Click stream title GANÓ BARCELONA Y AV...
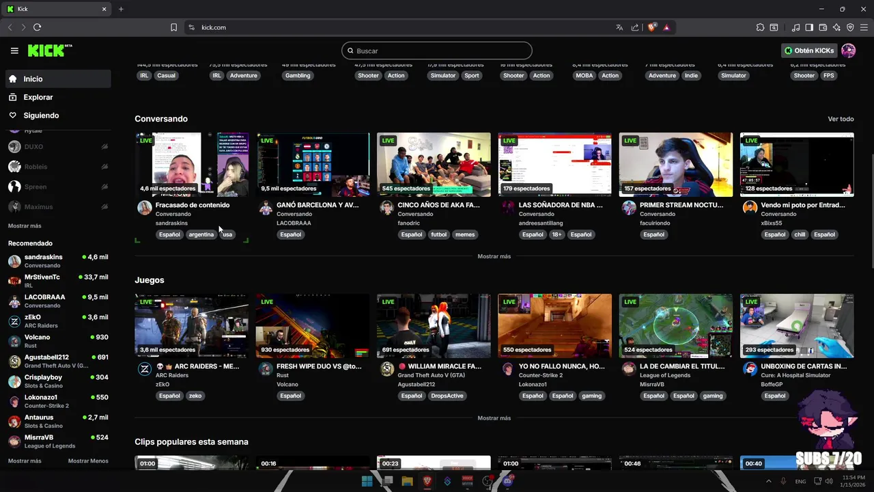874x492 pixels. tap(318, 205)
